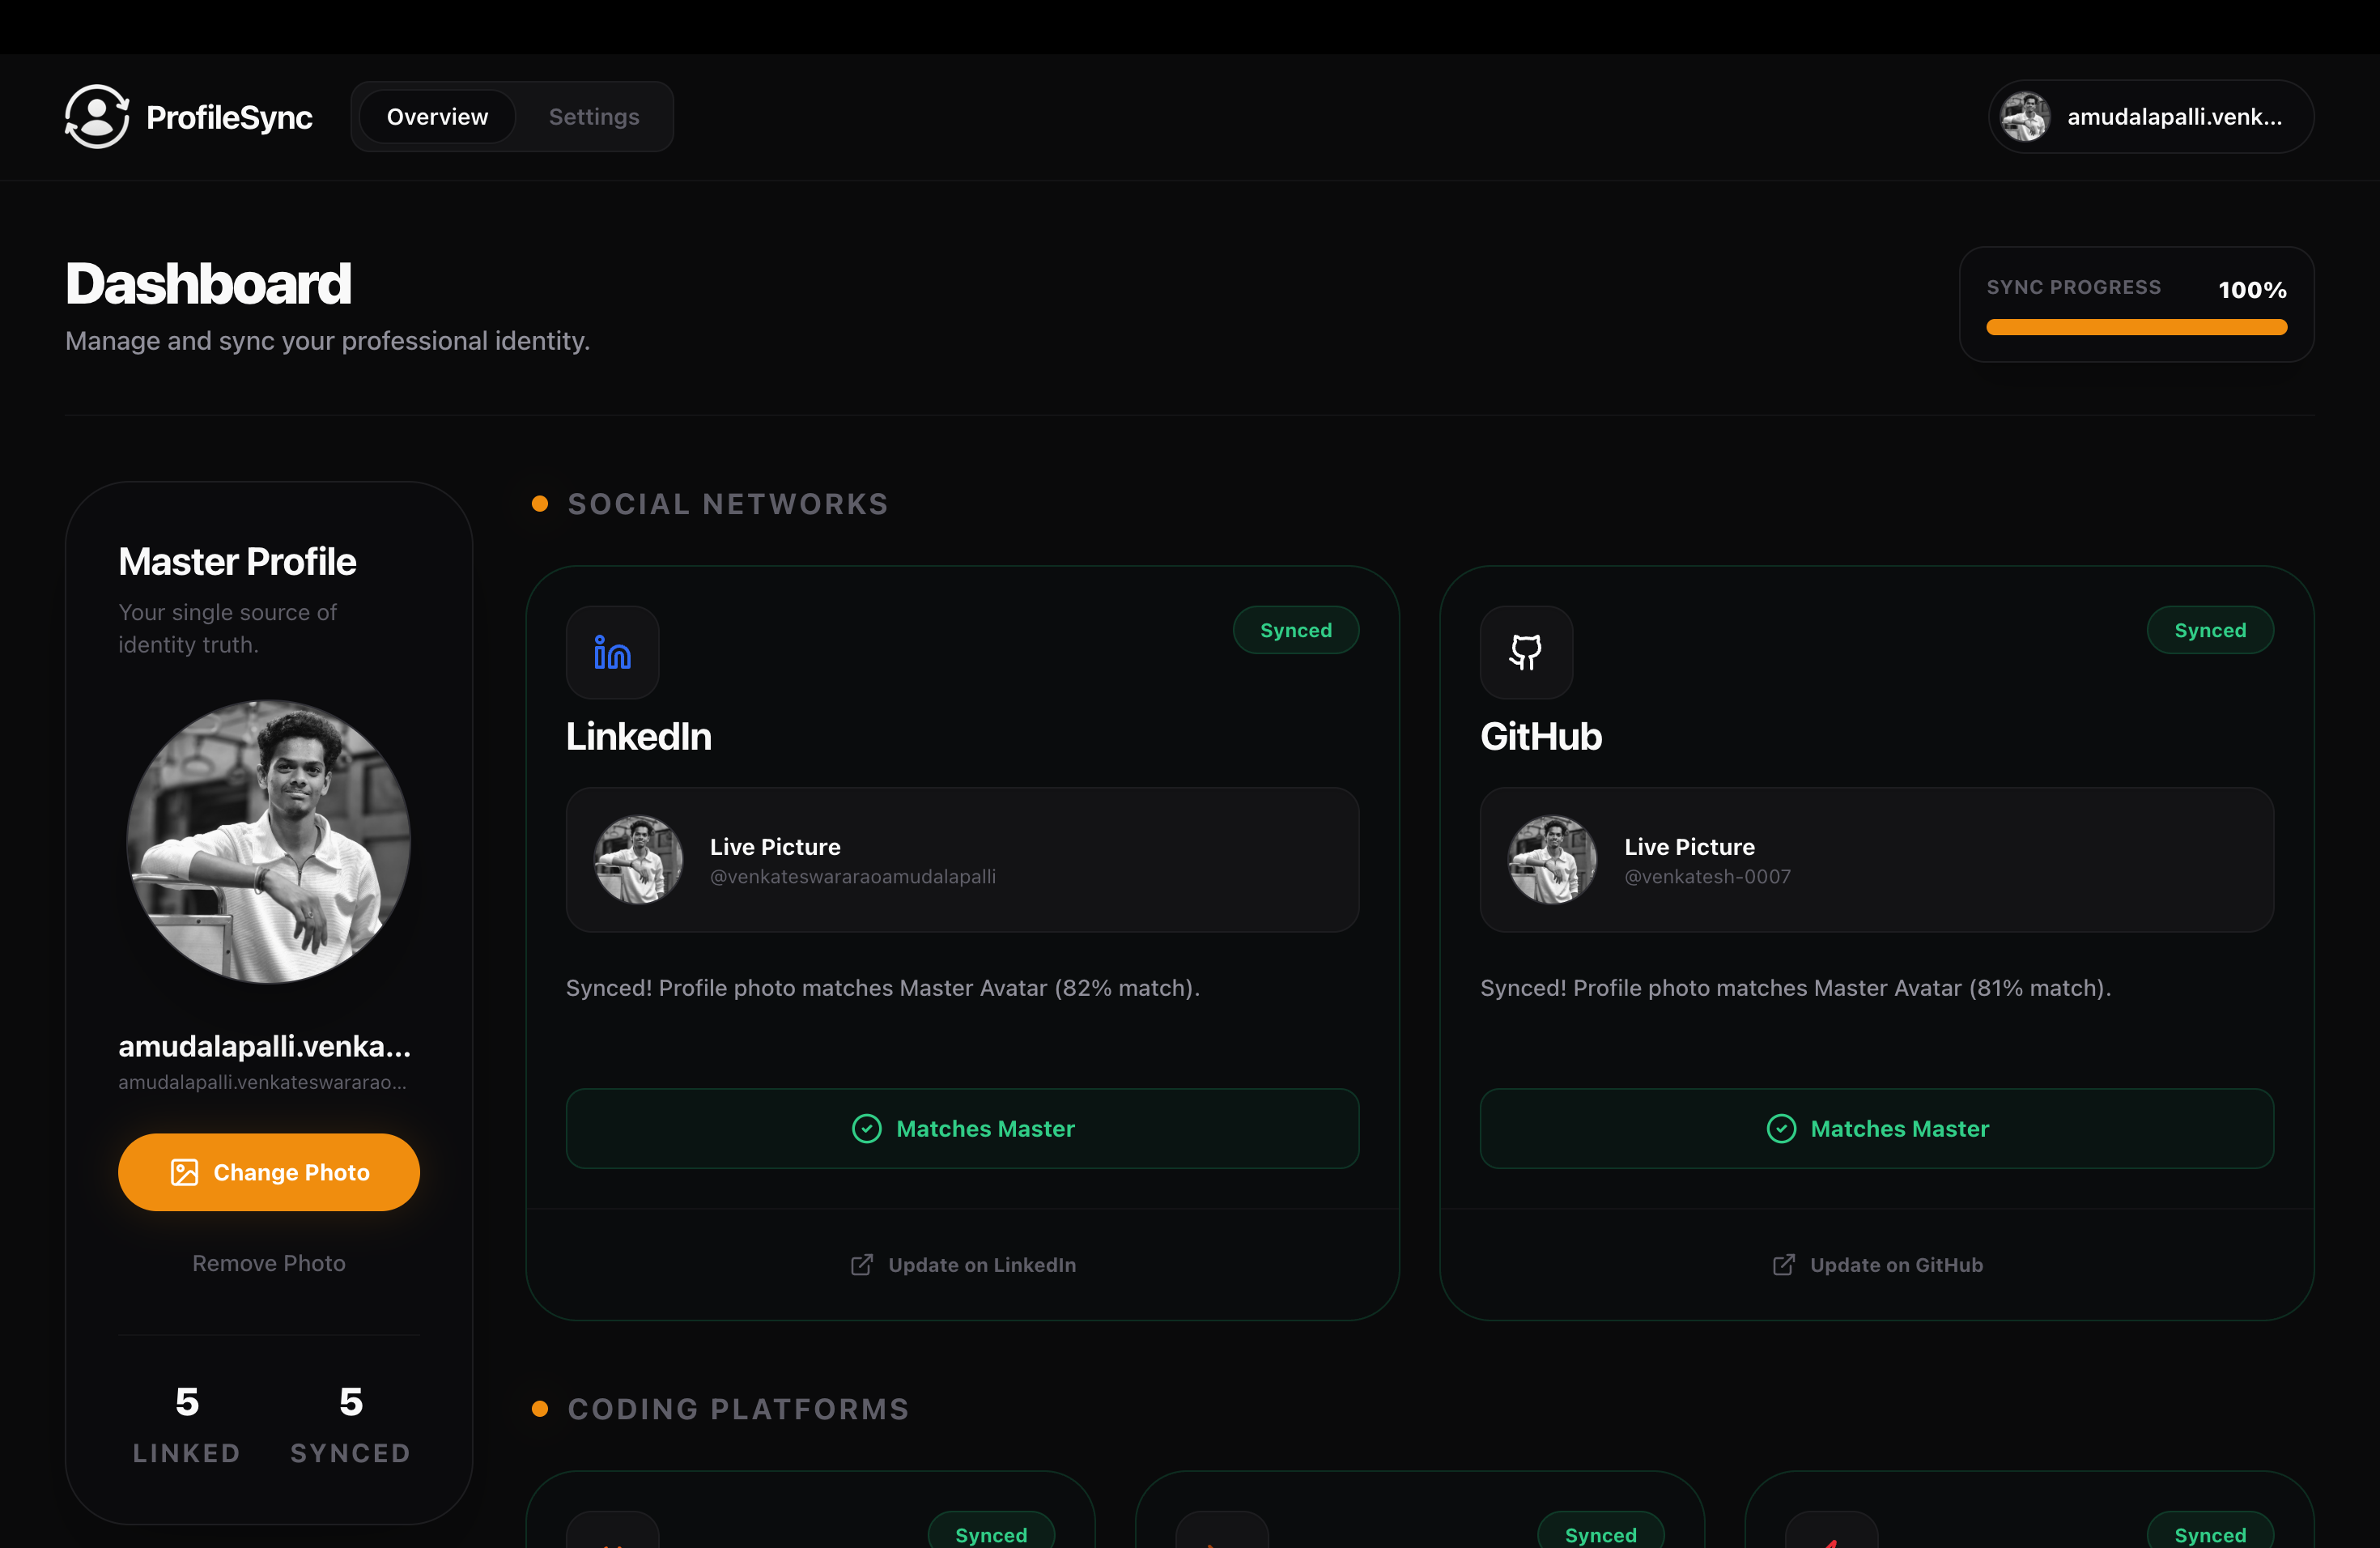2380x1548 pixels.
Task: Click the amudalapalli.venka... master profile name
Action: pyautogui.click(x=265, y=1046)
